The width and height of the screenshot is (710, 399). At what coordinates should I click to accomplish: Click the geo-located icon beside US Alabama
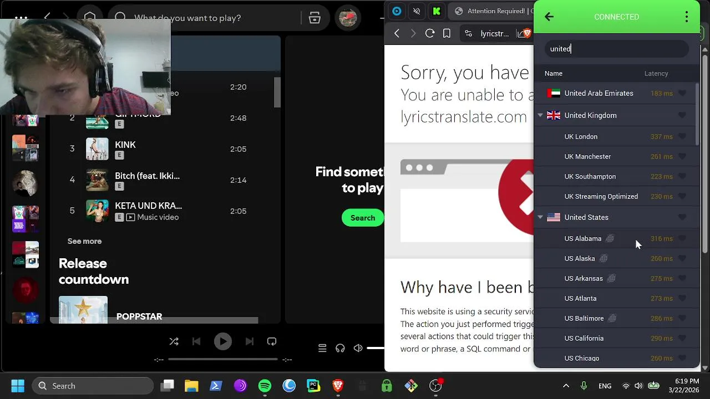(610, 238)
